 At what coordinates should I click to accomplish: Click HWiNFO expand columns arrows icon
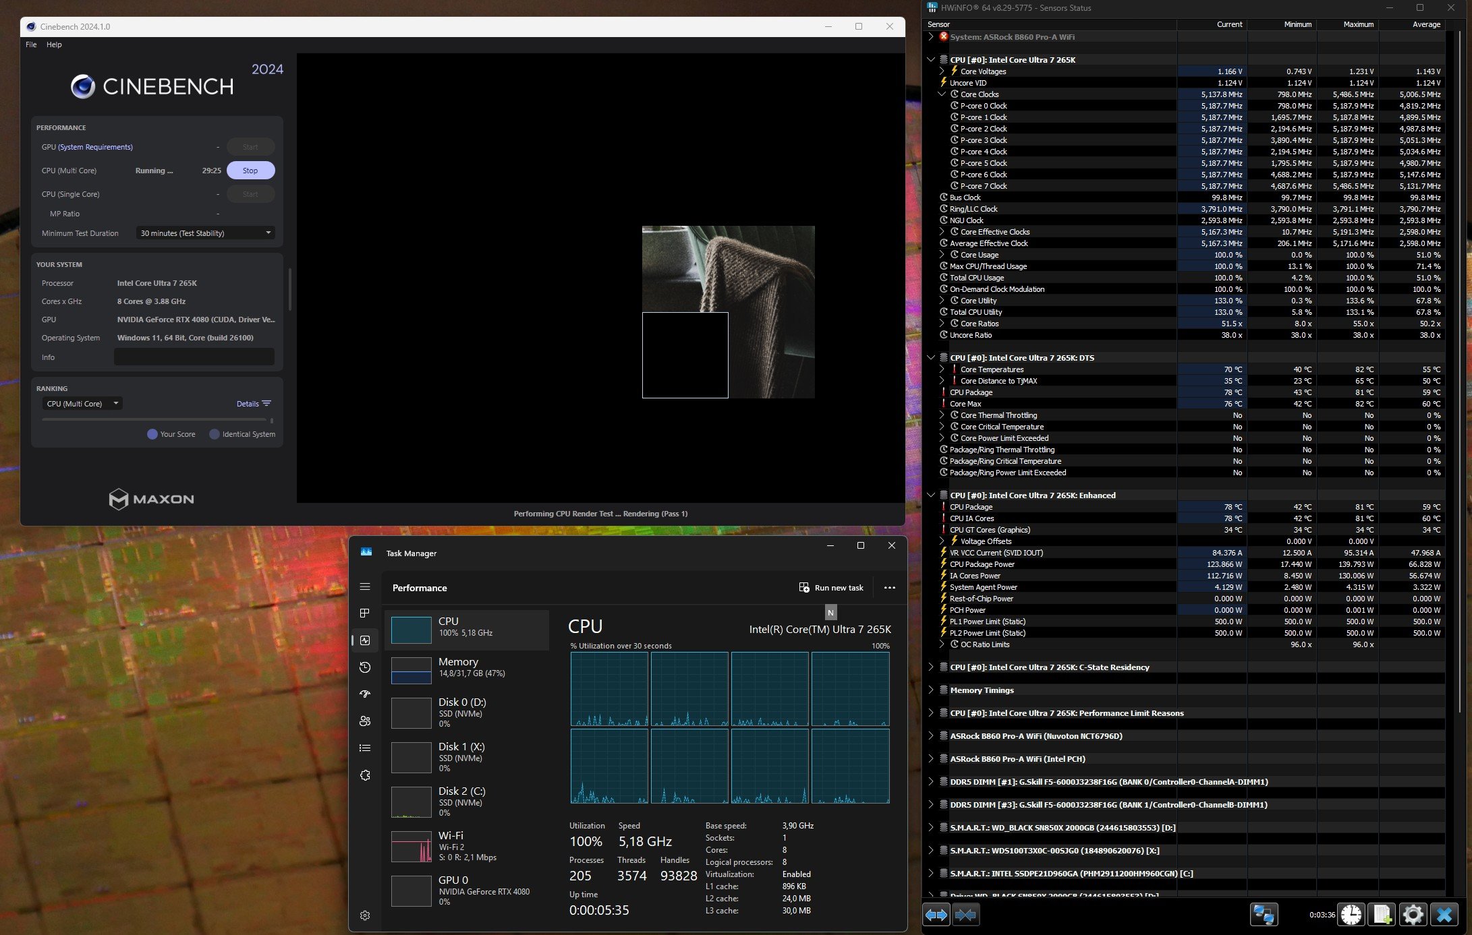[x=936, y=915]
